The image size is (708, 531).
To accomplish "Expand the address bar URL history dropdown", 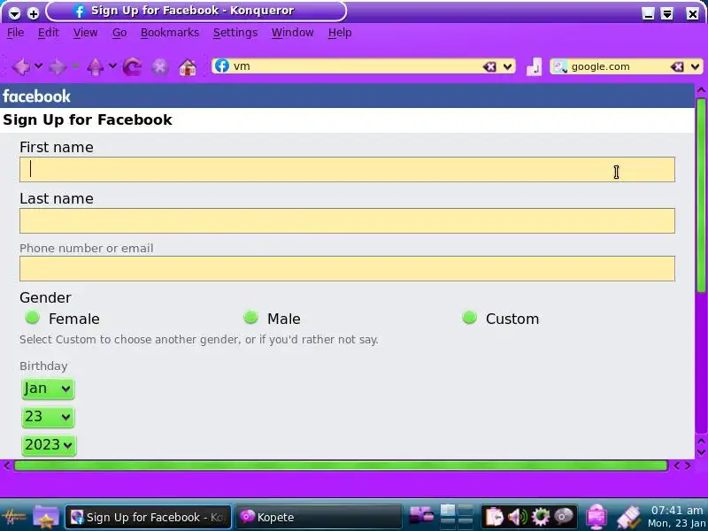I will 507,67.
